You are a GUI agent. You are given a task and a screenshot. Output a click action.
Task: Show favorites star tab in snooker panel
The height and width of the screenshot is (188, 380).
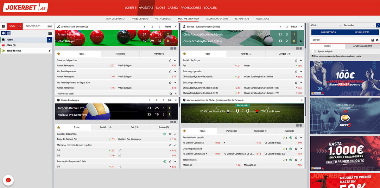pos(59,54)
